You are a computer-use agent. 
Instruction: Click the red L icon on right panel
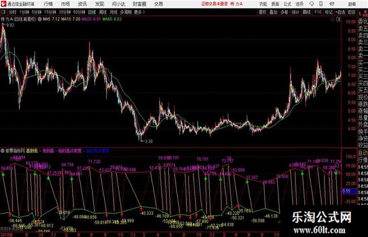click(x=360, y=14)
